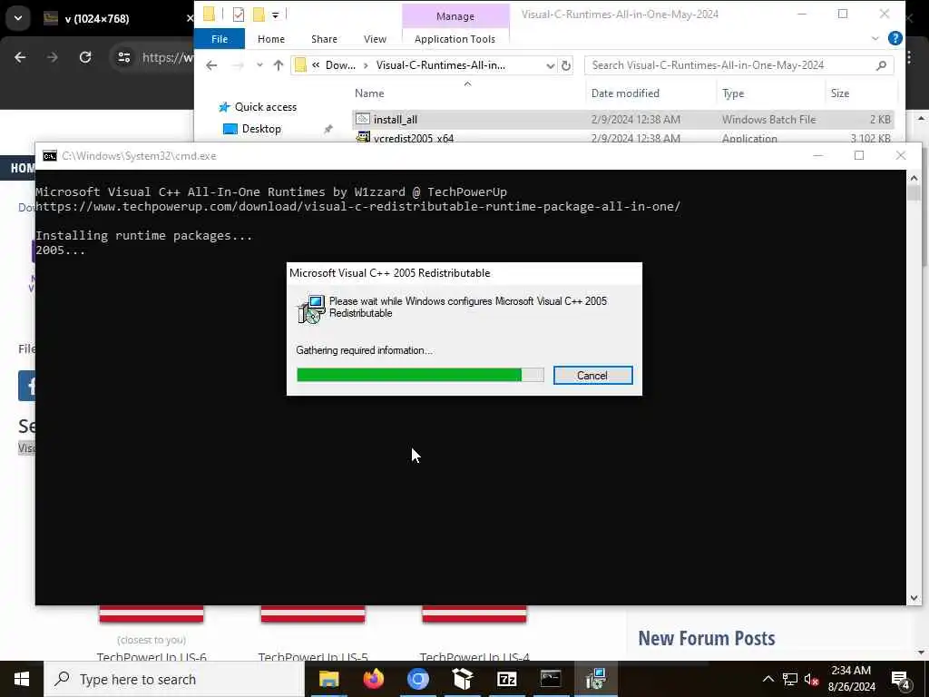Open the Windows Start menu
929x697 pixels.
point(22,679)
